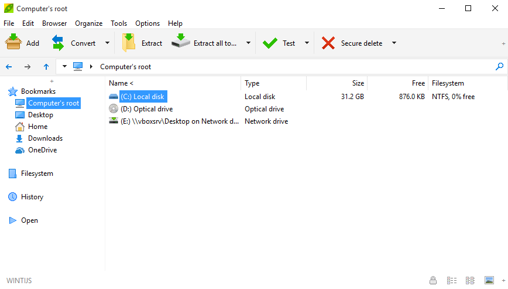Open the Organize menu
This screenshot has width=508, height=289.
[88, 23]
